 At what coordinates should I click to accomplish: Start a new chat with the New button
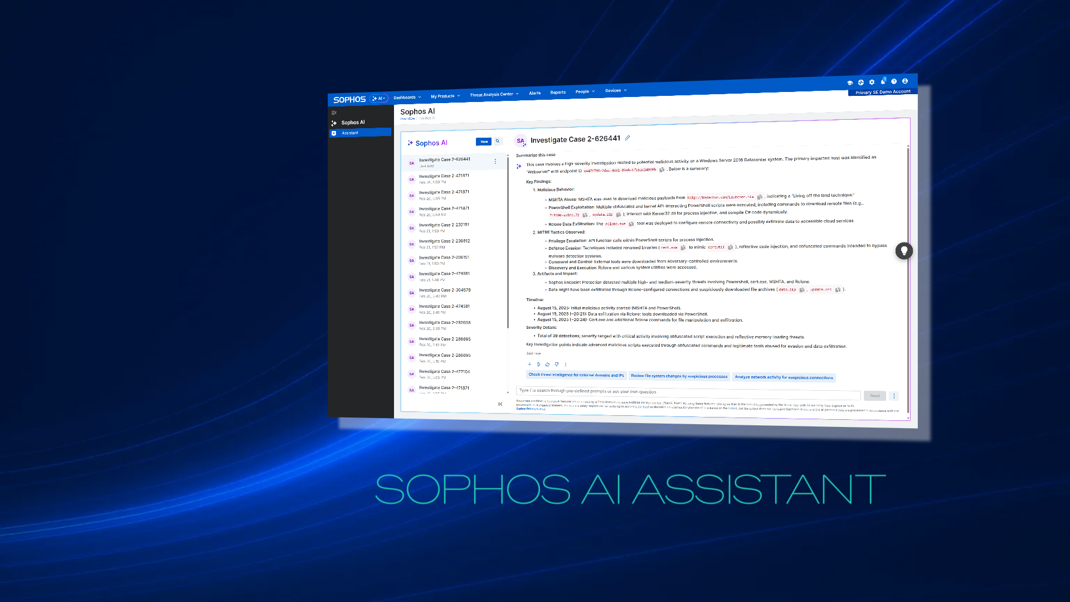tap(484, 142)
